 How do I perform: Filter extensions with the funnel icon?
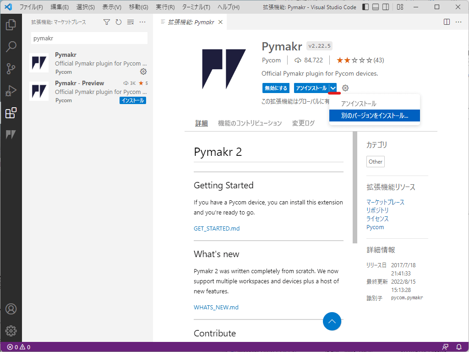point(106,22)
